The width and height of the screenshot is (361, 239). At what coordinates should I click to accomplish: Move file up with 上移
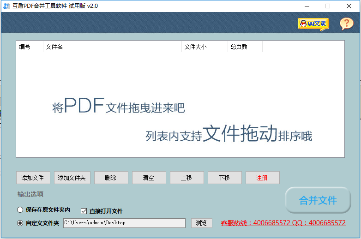187,178
